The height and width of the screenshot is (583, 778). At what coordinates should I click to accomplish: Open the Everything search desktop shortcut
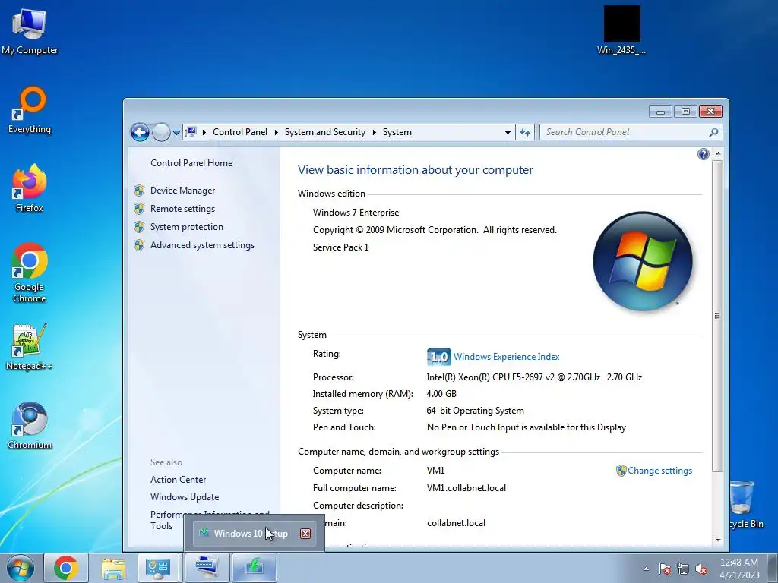pos(30,110)
